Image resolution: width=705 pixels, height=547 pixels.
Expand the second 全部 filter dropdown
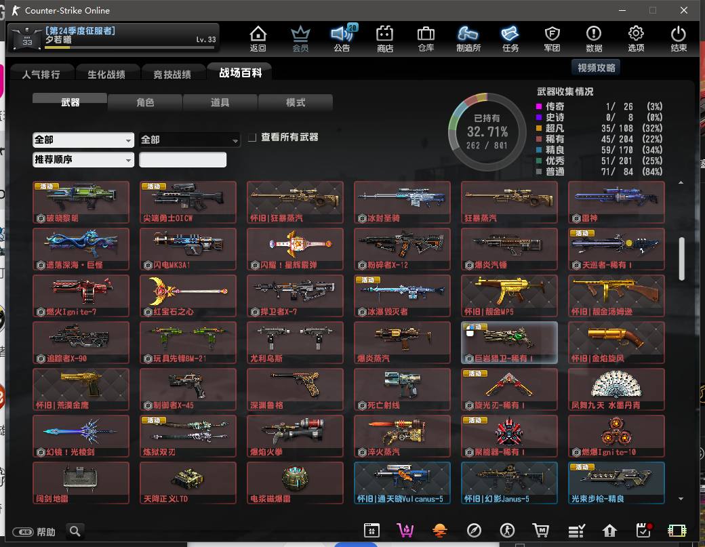[x=189, y=140]
